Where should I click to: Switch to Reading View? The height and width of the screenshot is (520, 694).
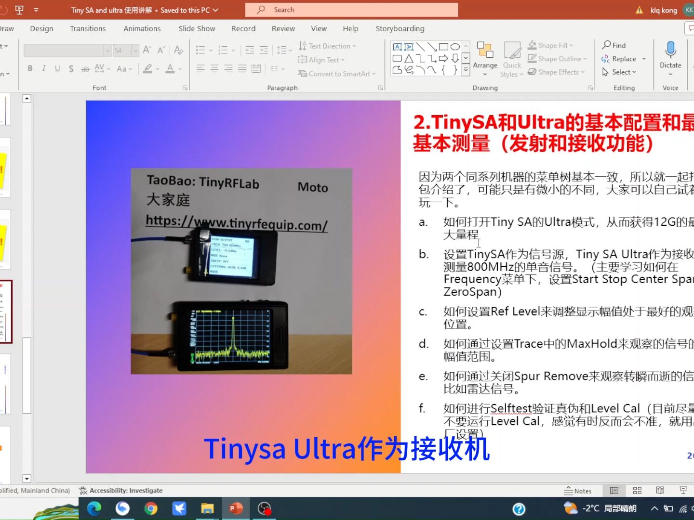pos(660,491)
